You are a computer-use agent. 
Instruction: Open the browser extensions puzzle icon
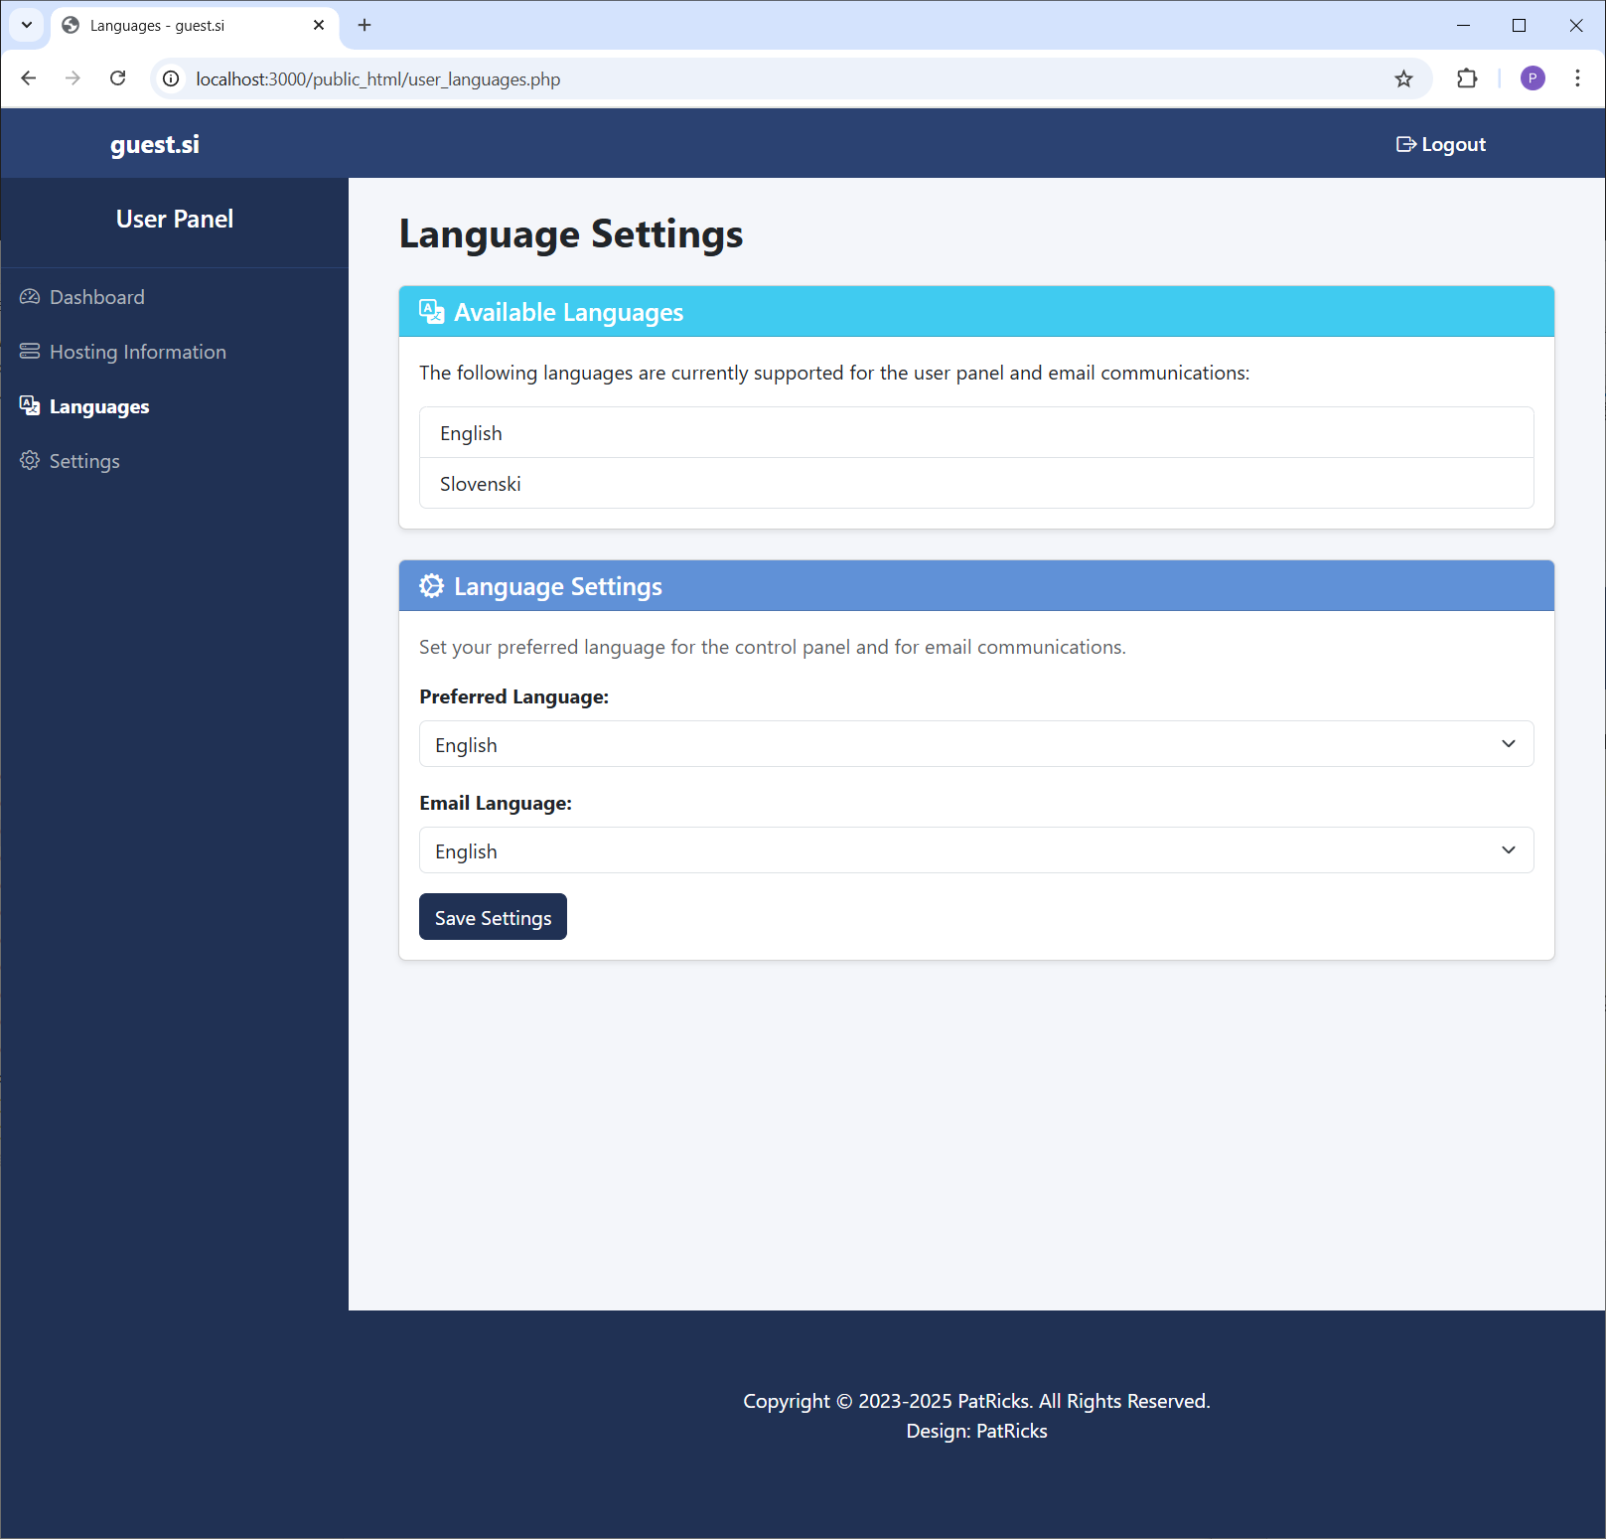(1467, 78)
